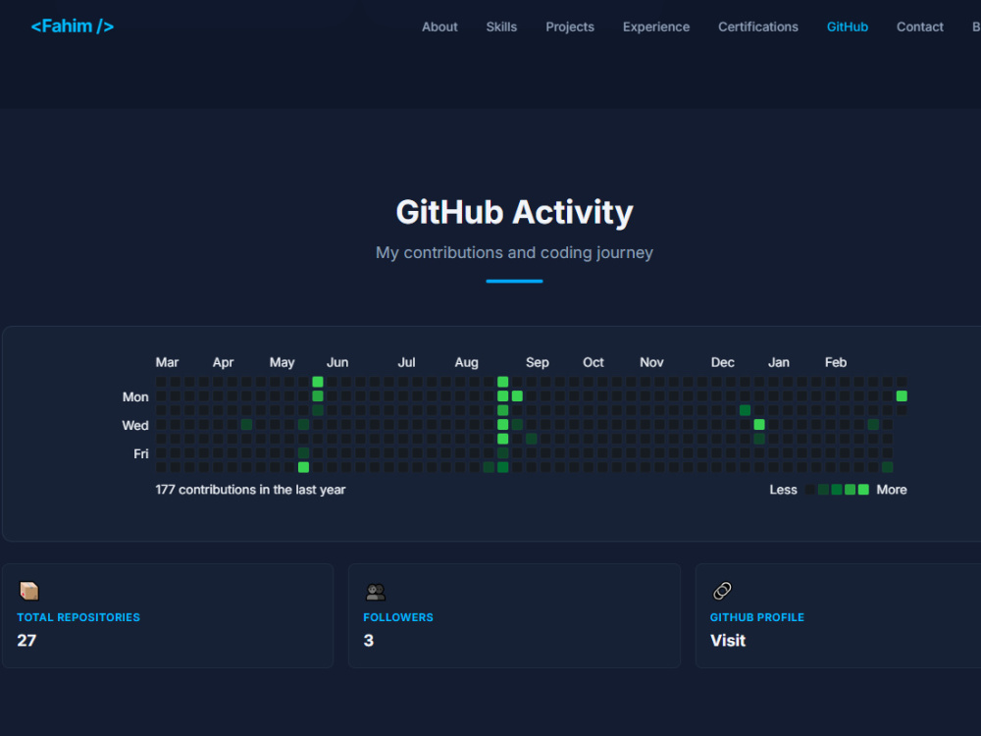Click the darkest legend swatch beside Less

point(809,490)
